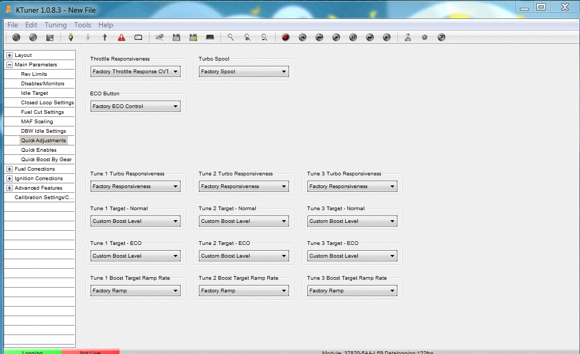The width and height of the screenshot is (580, 354).
Task: Select Quick Boost By Gear item
Action: [x=46, y=160]
